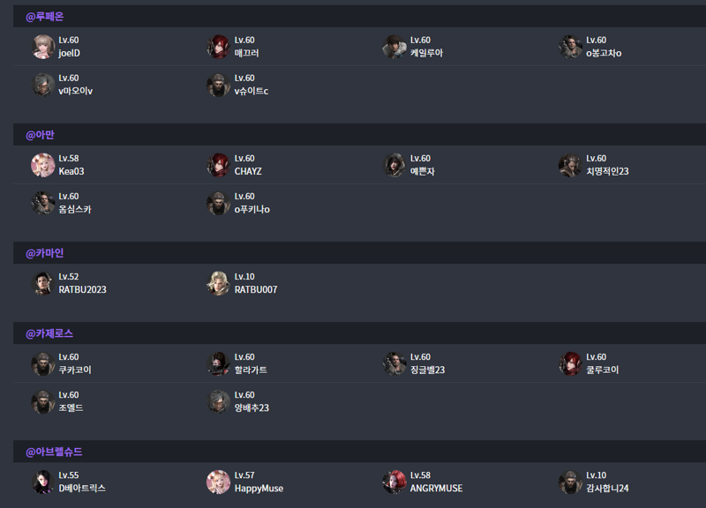Click v마오이v character avatar

(x=43, y=85)
